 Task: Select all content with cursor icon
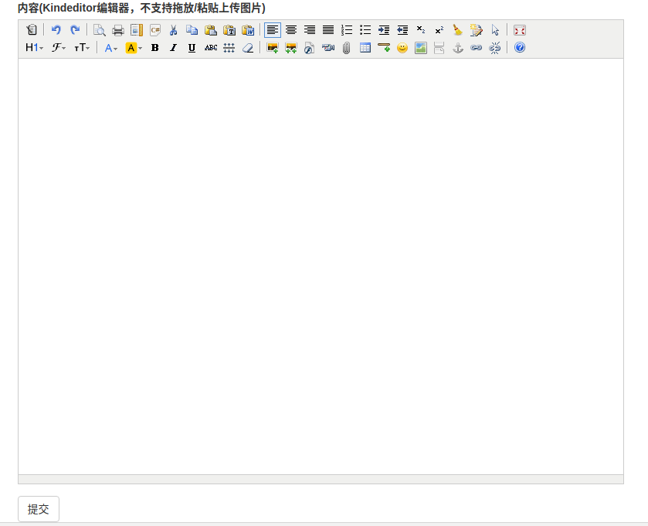(495, 30)
